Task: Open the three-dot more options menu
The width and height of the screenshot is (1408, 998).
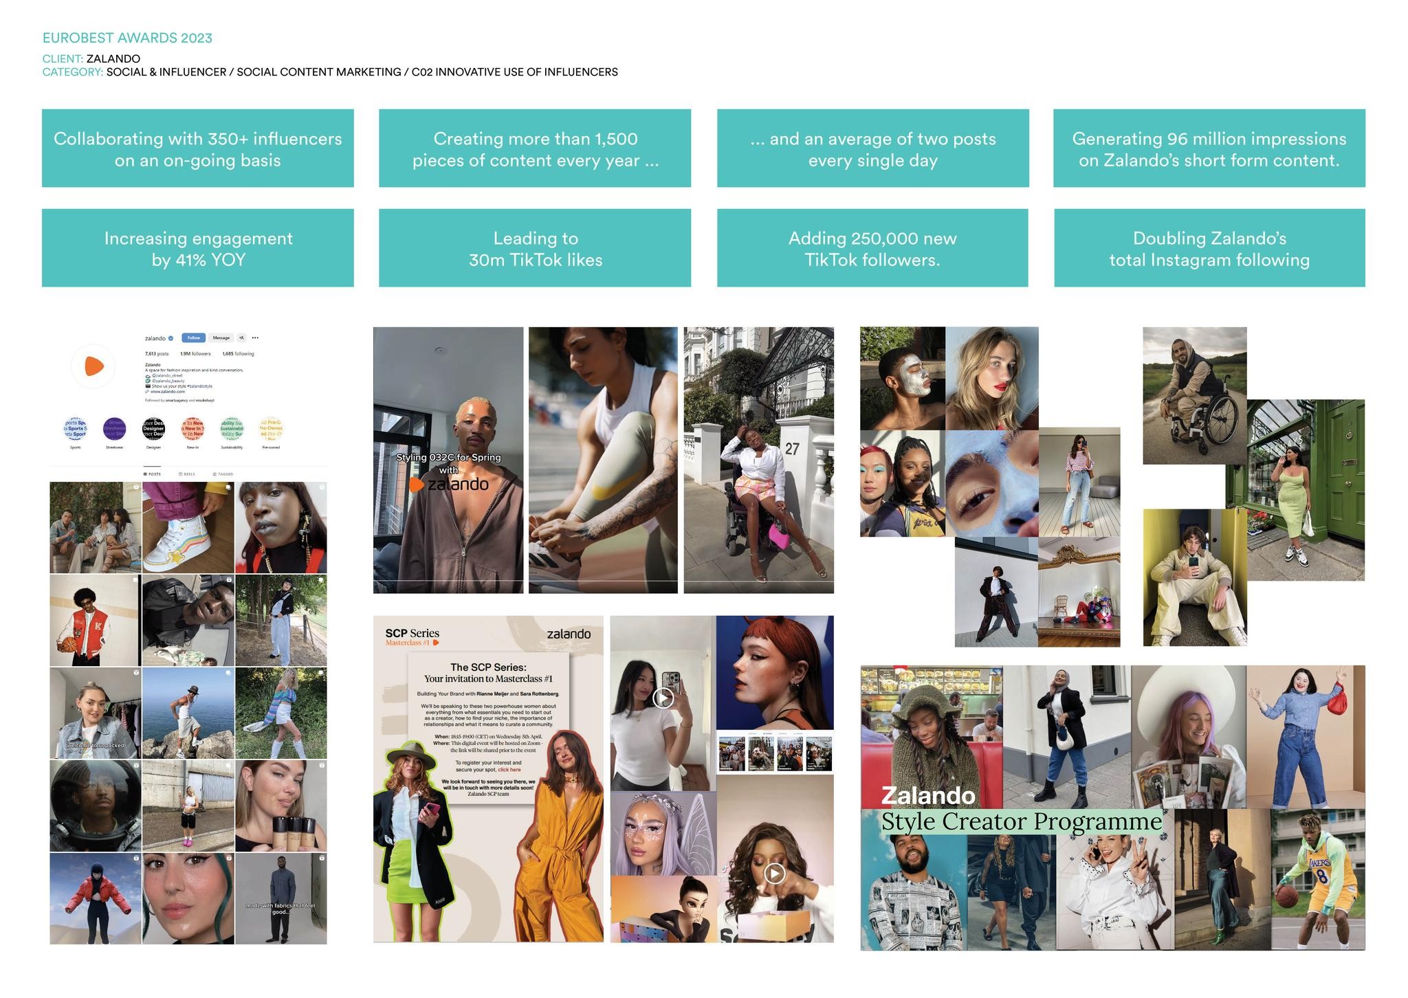Action: 255,337
